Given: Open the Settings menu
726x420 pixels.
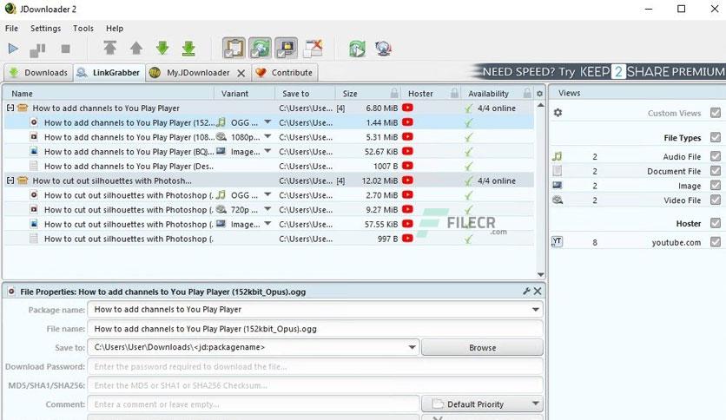Looking at the screenshot, I should (x=45, y=29).
